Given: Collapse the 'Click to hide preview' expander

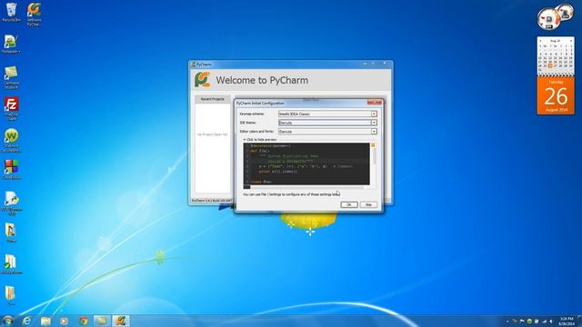Looking at the screenshot, I should coord(260,140).
